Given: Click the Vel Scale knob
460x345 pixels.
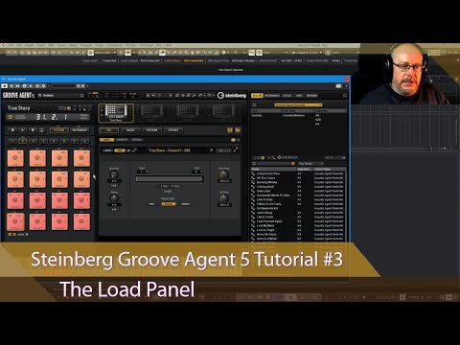Looking at the screenshot, I should tap(224, 198).
